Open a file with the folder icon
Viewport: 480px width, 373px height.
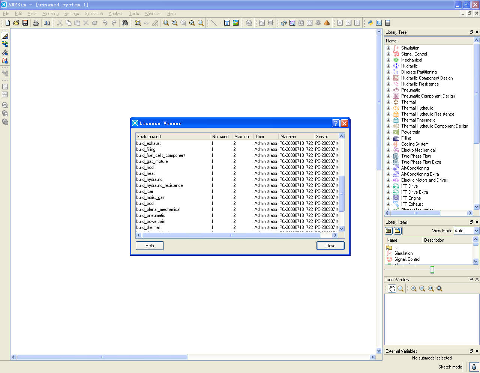coord(16,23)
